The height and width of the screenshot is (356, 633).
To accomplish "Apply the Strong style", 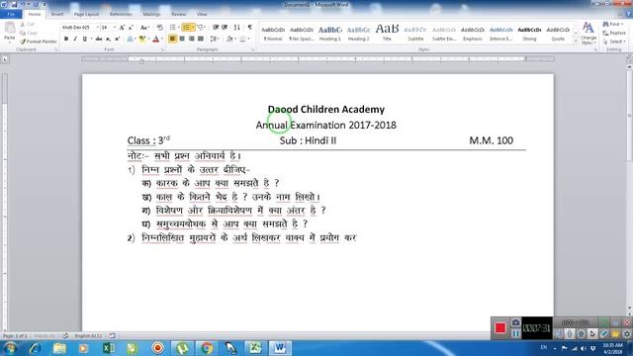I will 529,34.
